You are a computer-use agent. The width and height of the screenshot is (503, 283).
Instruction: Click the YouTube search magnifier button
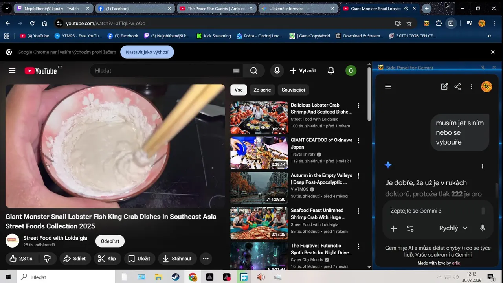tap(254, 71)
